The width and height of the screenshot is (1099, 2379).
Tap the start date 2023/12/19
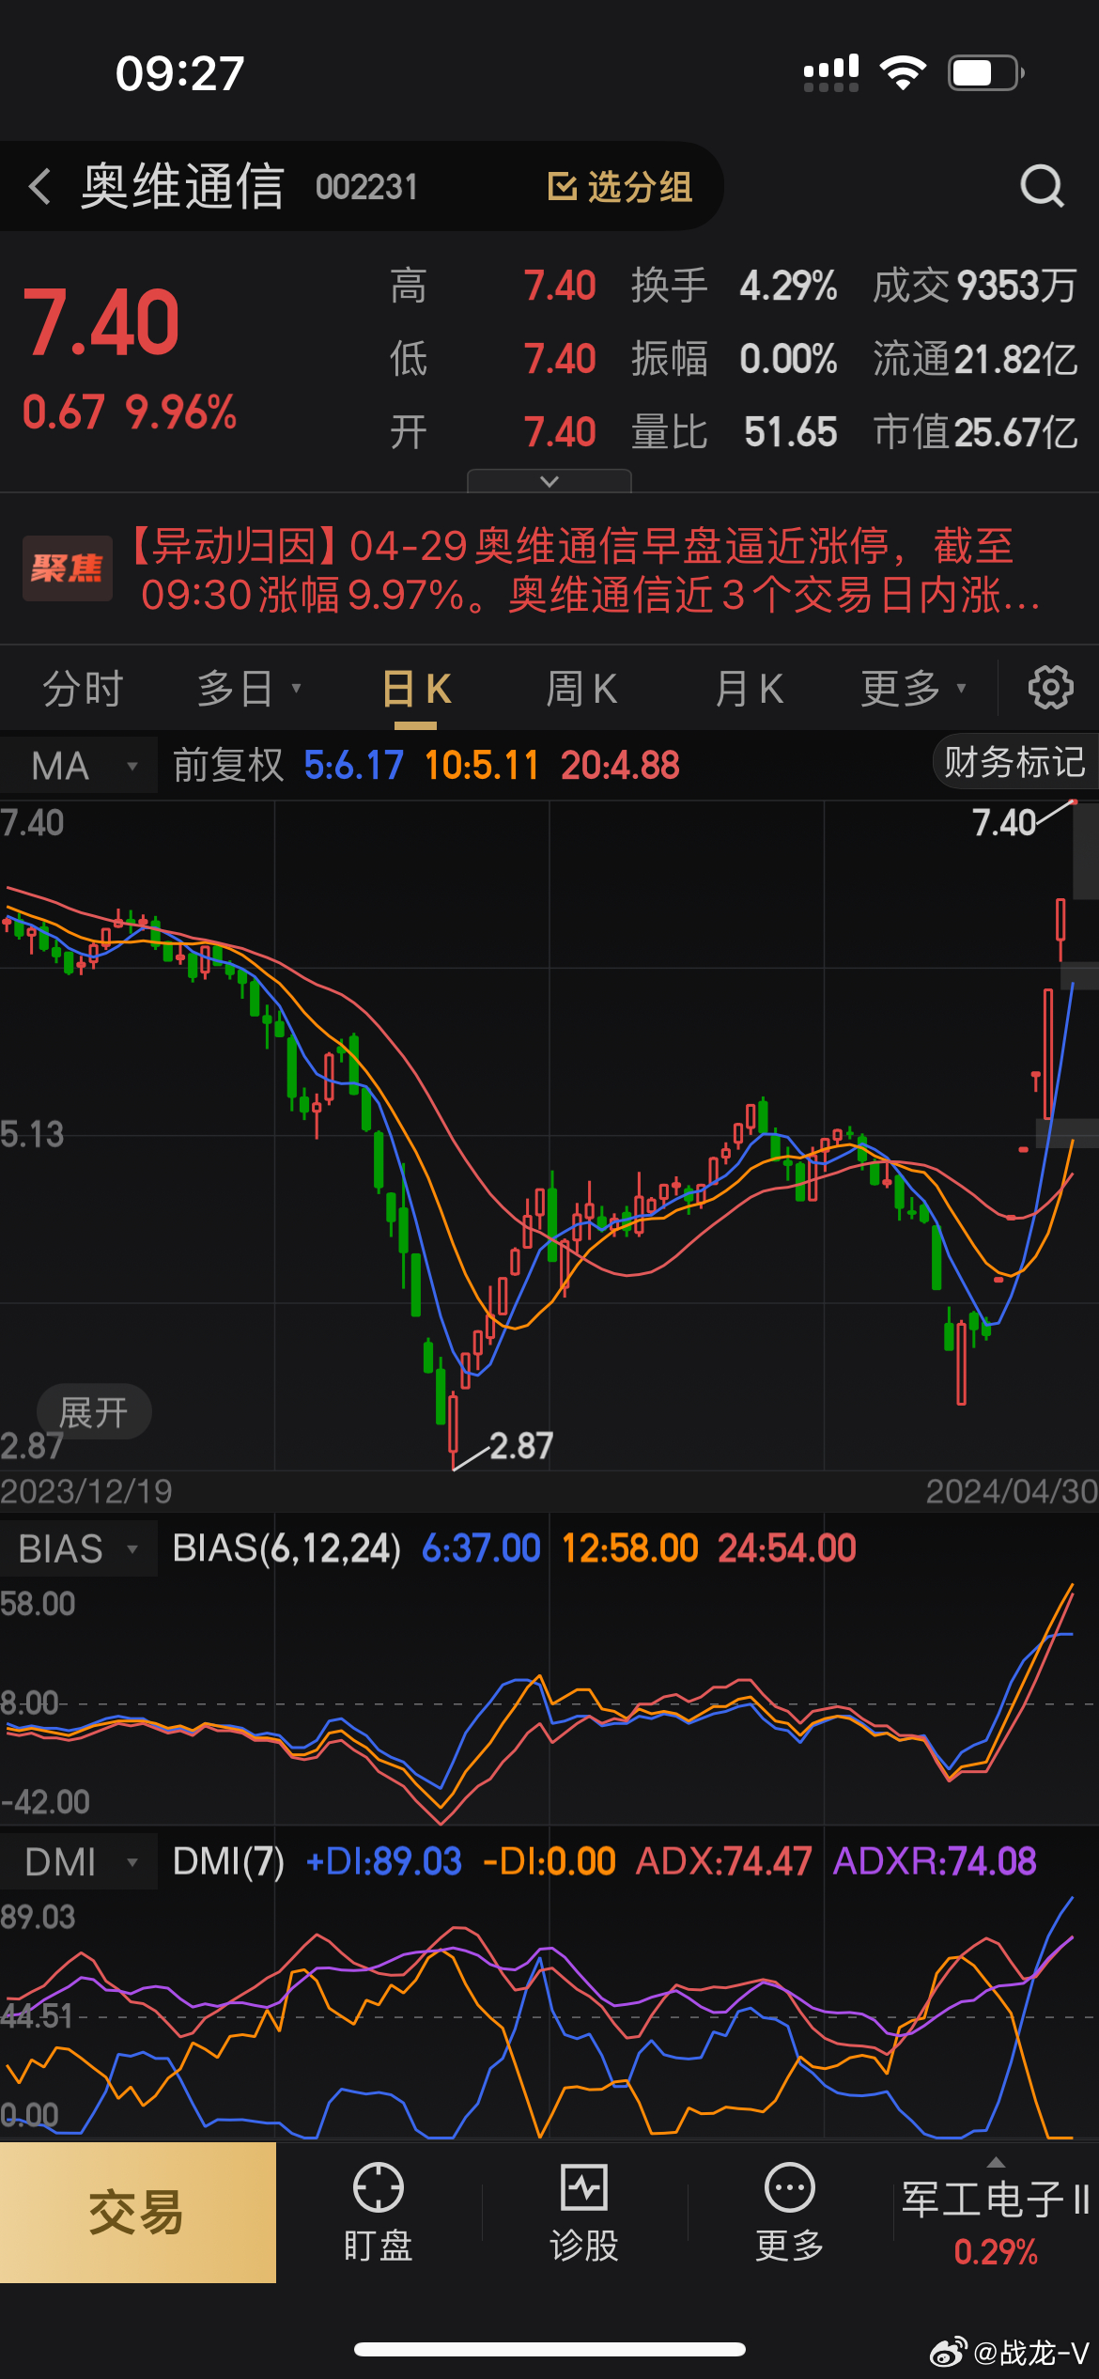coord(86,1491)
